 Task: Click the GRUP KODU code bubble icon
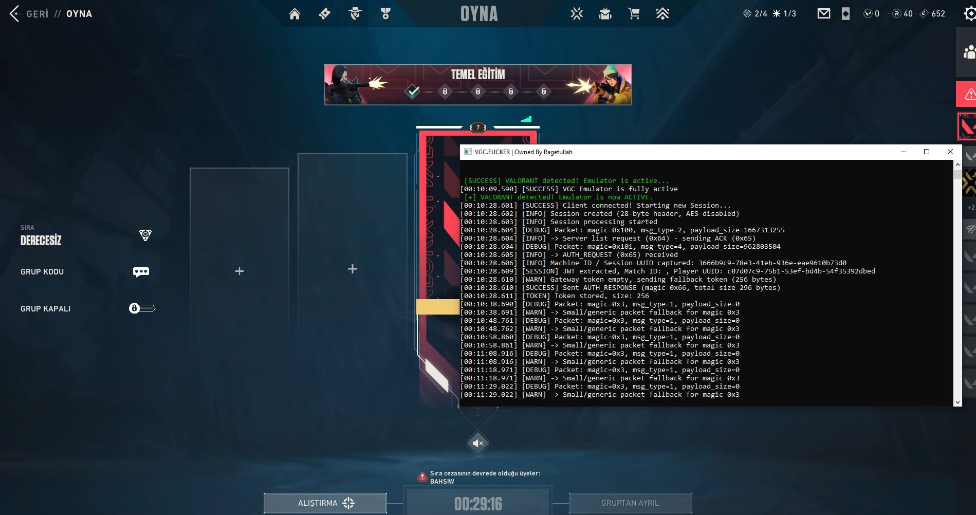[x=141, y=272]
